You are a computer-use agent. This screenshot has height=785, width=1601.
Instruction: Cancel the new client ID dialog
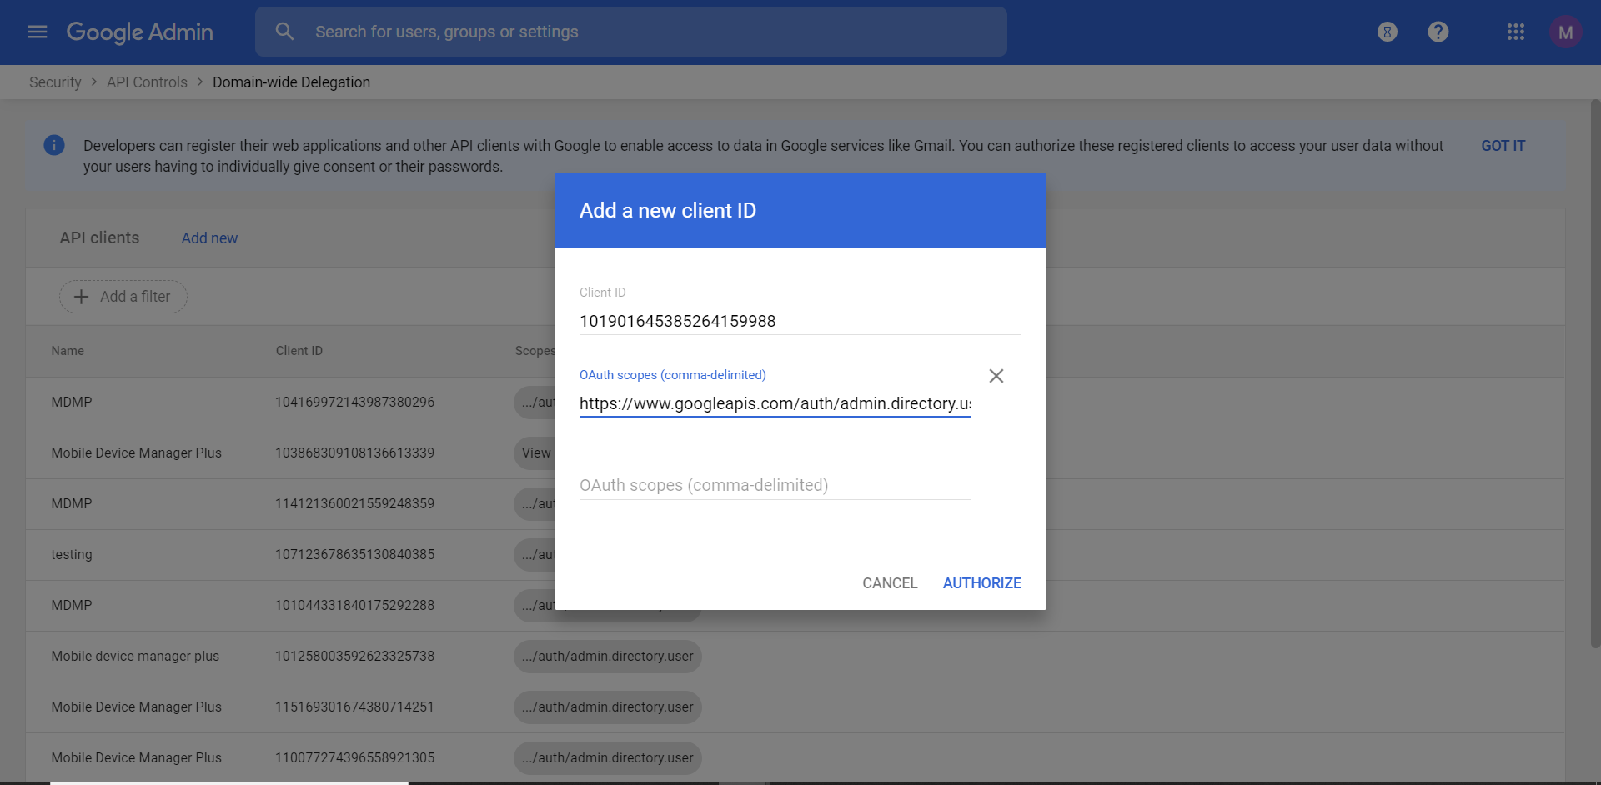(x=890, y=583)
